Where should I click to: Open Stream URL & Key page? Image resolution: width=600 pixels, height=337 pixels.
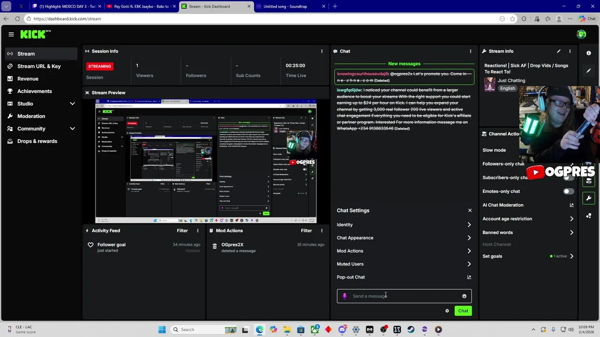[41, 66]
